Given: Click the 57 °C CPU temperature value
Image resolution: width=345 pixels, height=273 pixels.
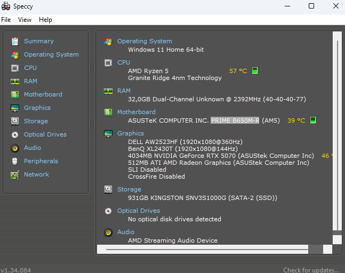Looking at the screenshot, I should pyautogui.click(x=238, y=71).
